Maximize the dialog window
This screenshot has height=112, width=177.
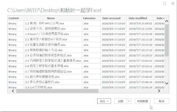[x=165, y=3]
